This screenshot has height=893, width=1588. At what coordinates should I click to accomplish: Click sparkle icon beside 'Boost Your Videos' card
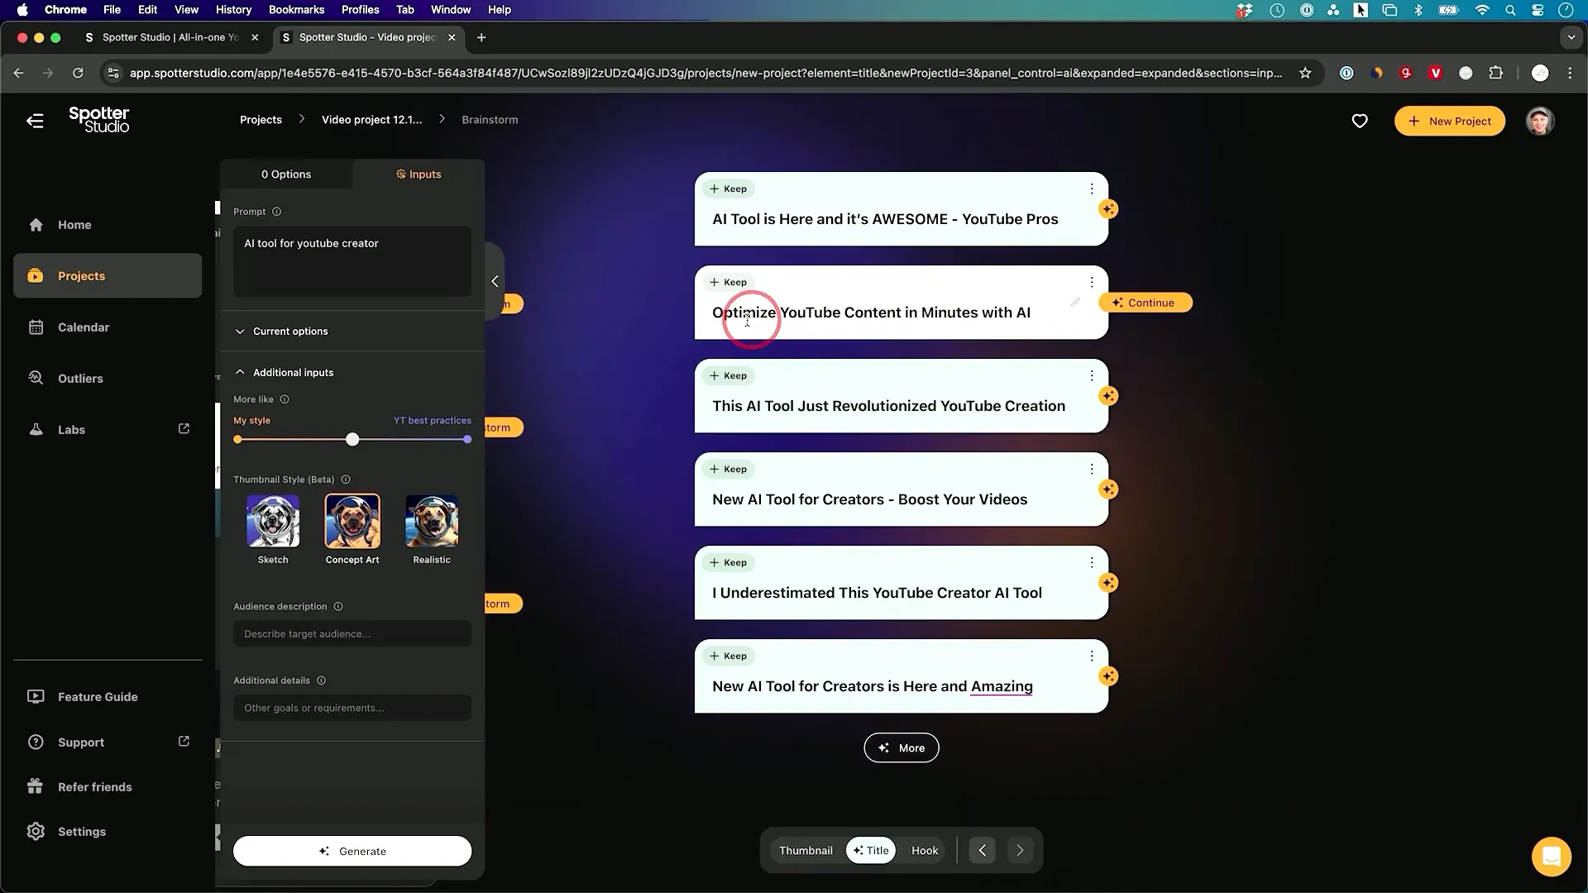click(1108, 489)
